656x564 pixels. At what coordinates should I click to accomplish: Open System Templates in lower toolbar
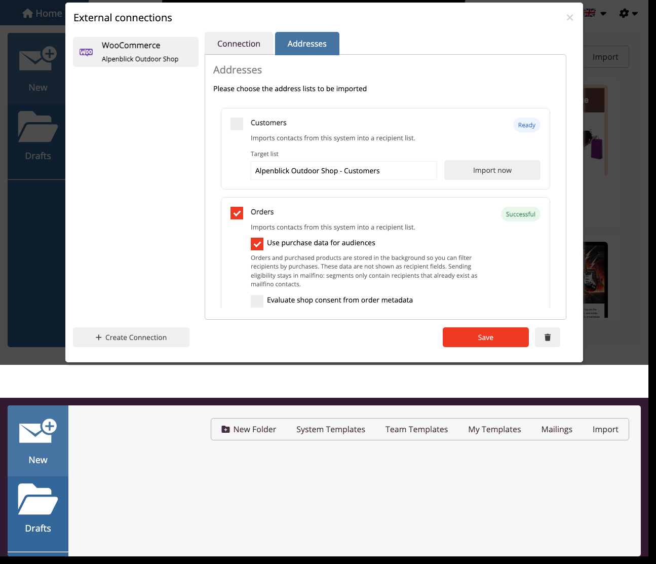point(331,429)
